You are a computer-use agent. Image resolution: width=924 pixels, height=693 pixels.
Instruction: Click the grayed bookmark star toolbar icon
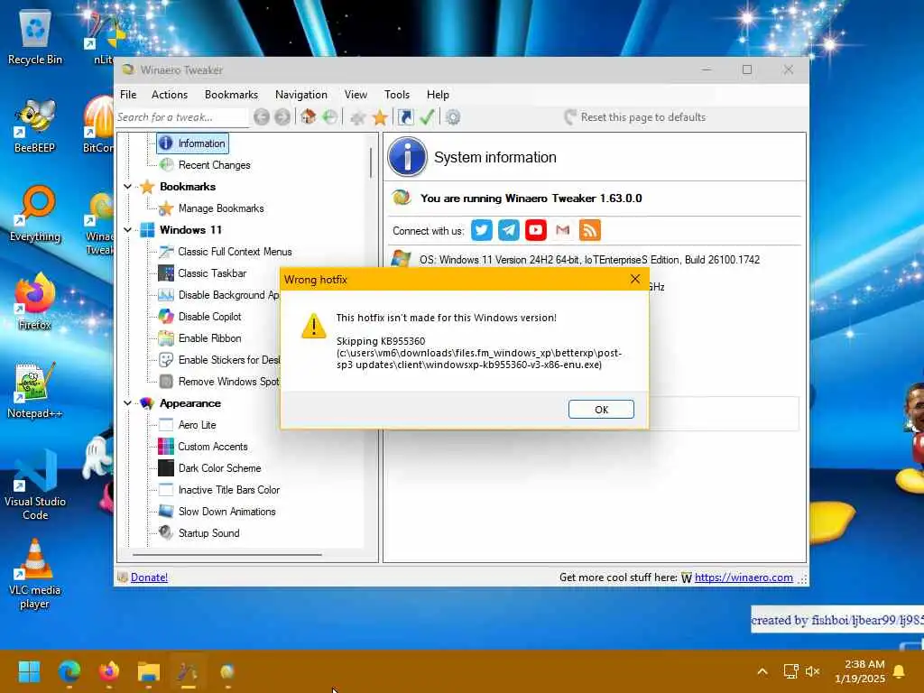pyautogui.click(x=357, y=117)
